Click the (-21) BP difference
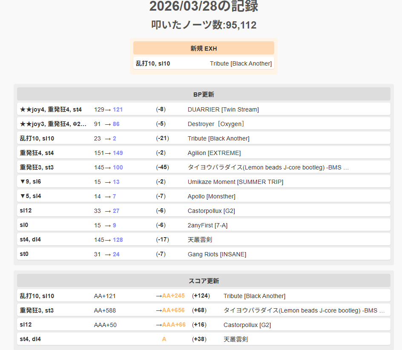 (163, 138)
